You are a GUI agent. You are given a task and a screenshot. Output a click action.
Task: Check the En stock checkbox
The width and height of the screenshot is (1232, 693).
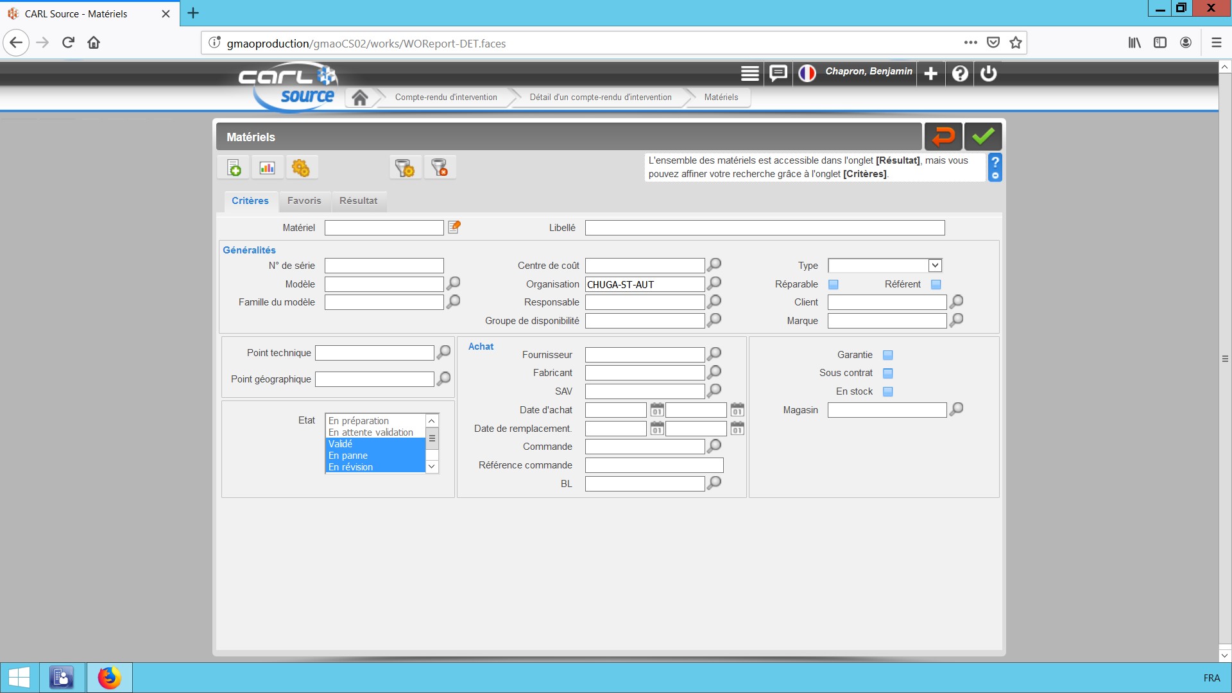(x=888, y=391)
